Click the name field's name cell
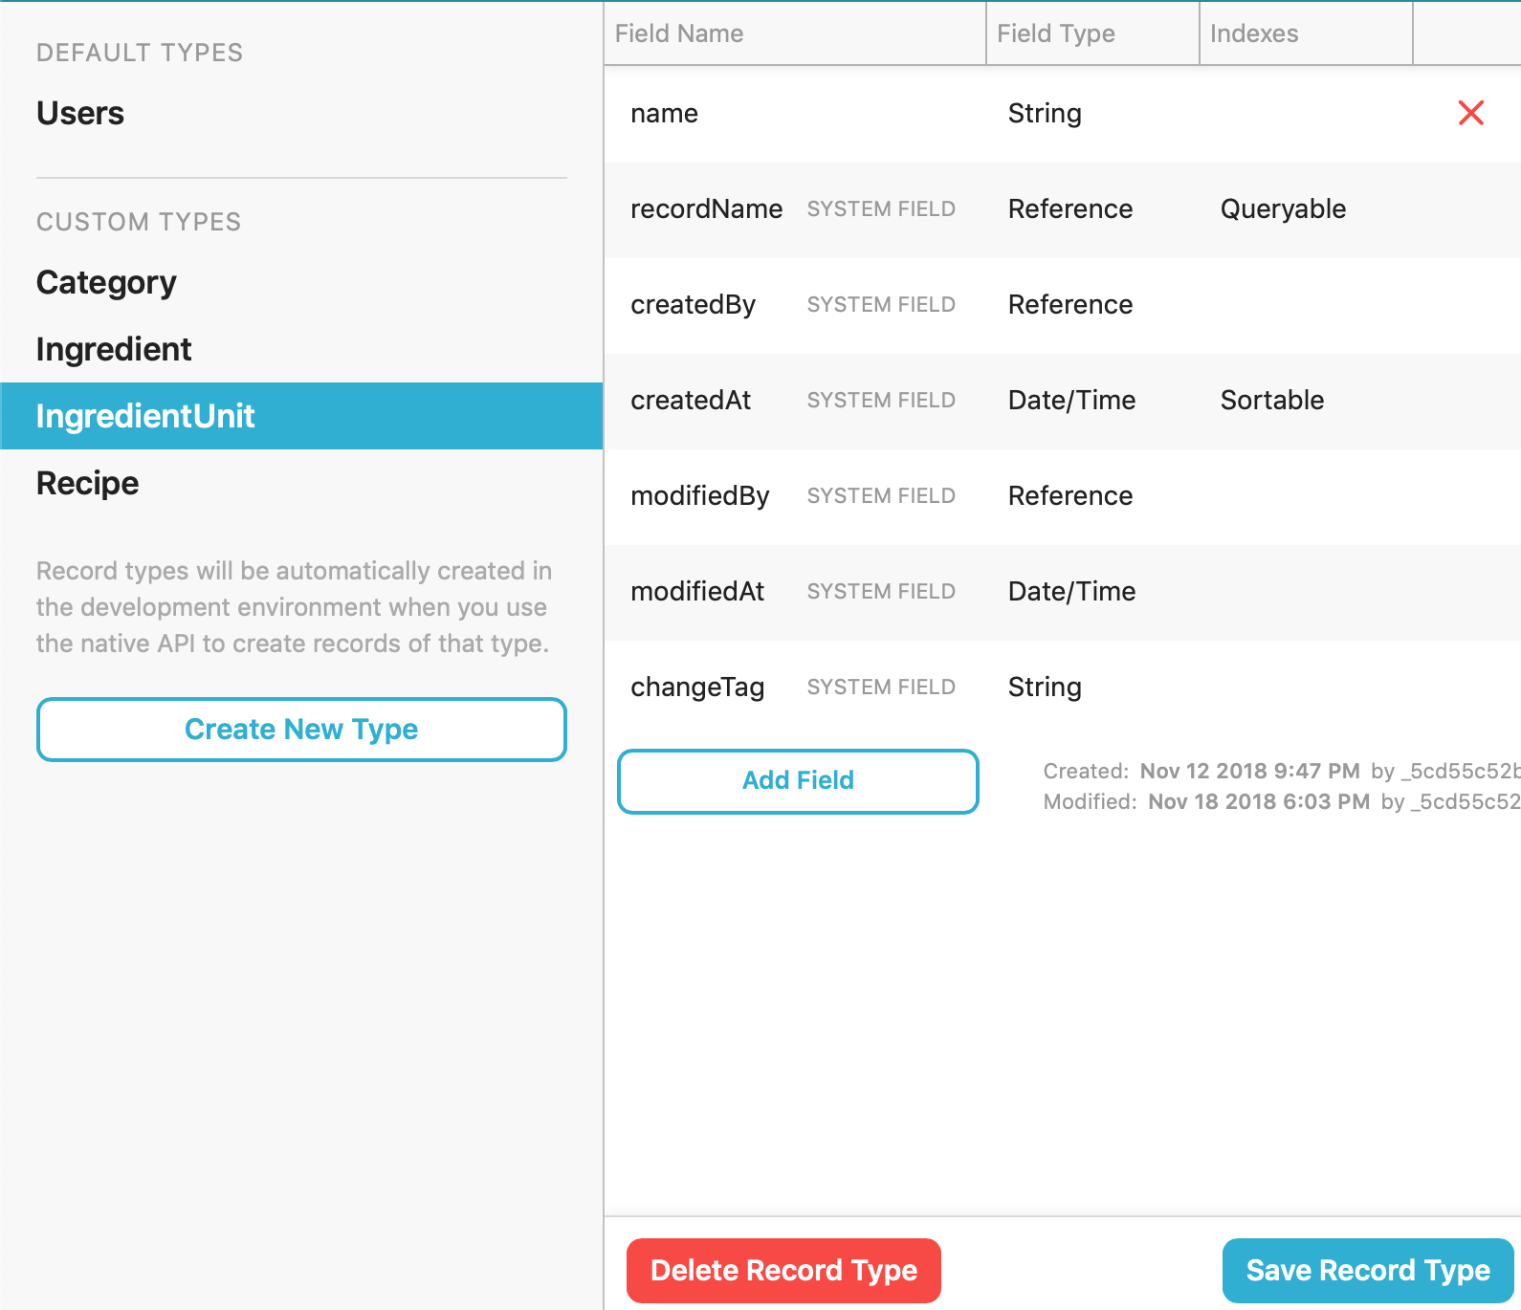Image resolution: width=1521 pixels, height=1310 pixels. [665, 114]
